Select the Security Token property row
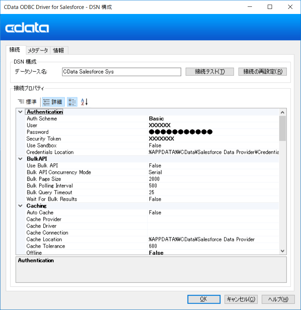 click(x=152, y=139)
